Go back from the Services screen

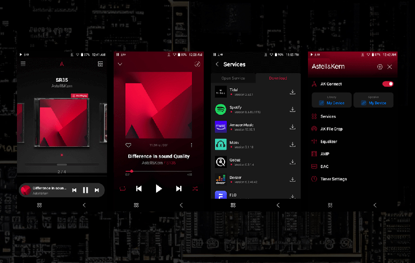coord(217,64)
